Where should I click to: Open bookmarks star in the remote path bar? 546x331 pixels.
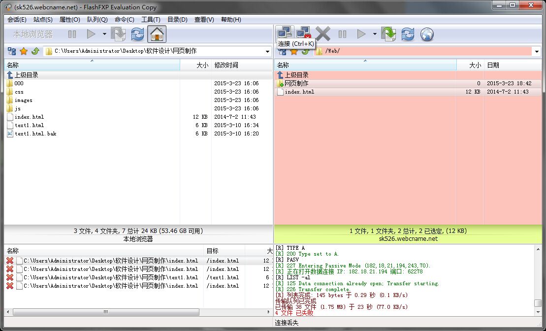[293, 52]
